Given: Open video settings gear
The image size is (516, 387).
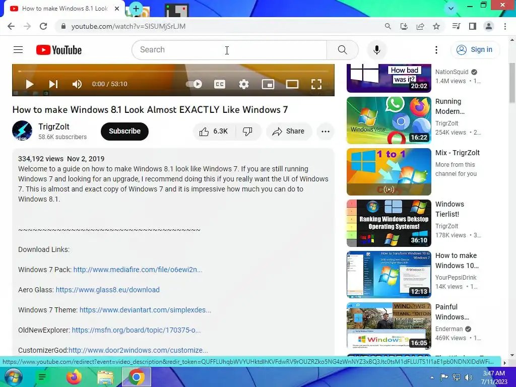Looking at the screenshot, I should [x=243, y=84].
